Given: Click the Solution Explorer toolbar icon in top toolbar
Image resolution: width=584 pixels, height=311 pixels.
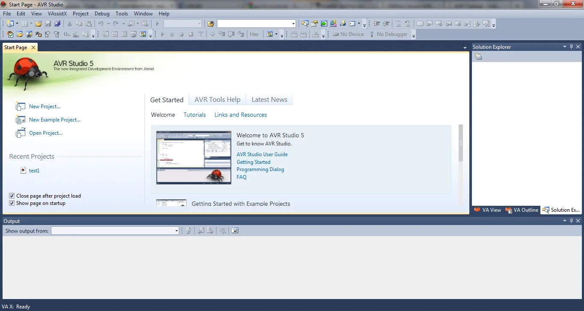Looking at the screenshot, I should point(305,24).
